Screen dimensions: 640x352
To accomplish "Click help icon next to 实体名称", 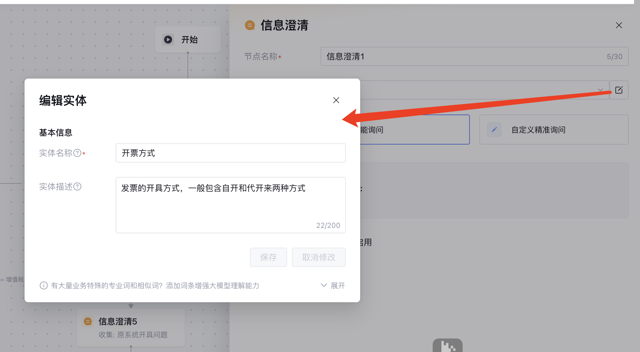I will [x=77, y=153].
